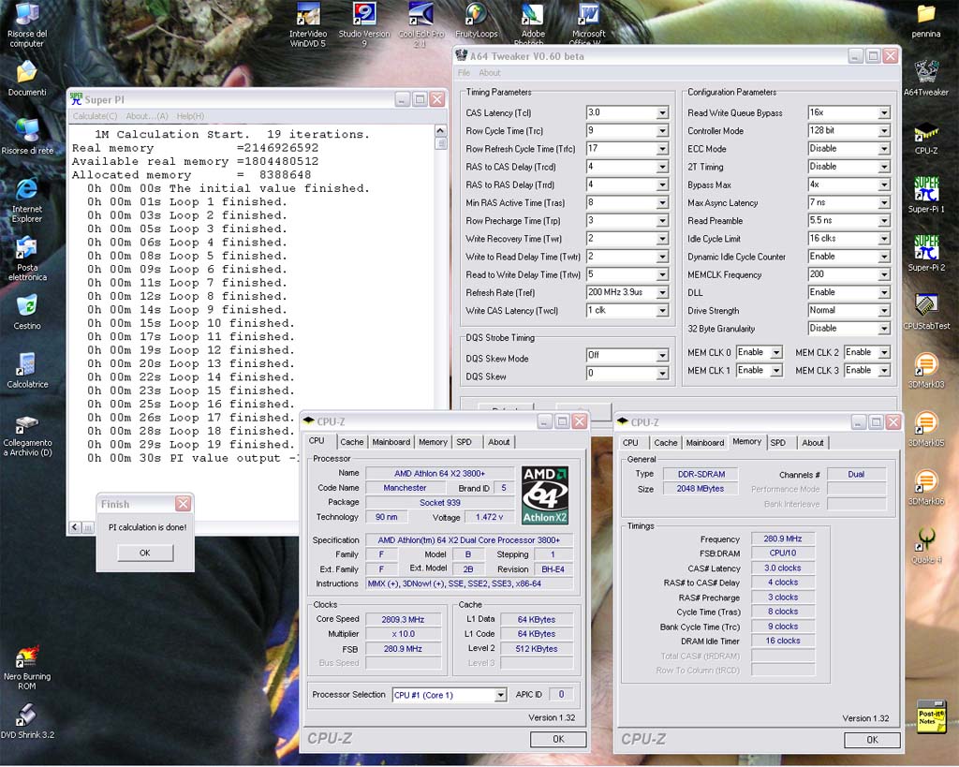Launch Super-Pi 1 desktop shortcut
Screen dimensions: 959x767
coord(926,195)
